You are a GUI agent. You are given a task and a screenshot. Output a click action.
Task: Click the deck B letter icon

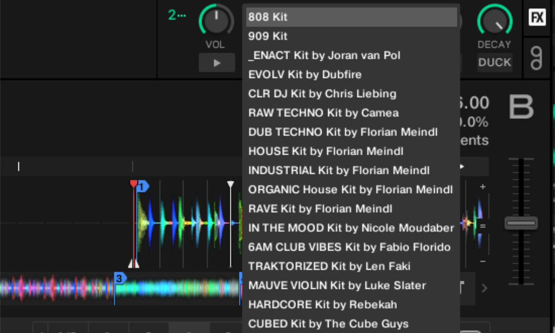tap(521, 107)
